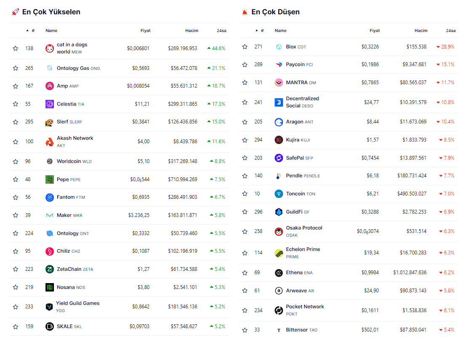Click the Kujira coin icon

(278, 140)
